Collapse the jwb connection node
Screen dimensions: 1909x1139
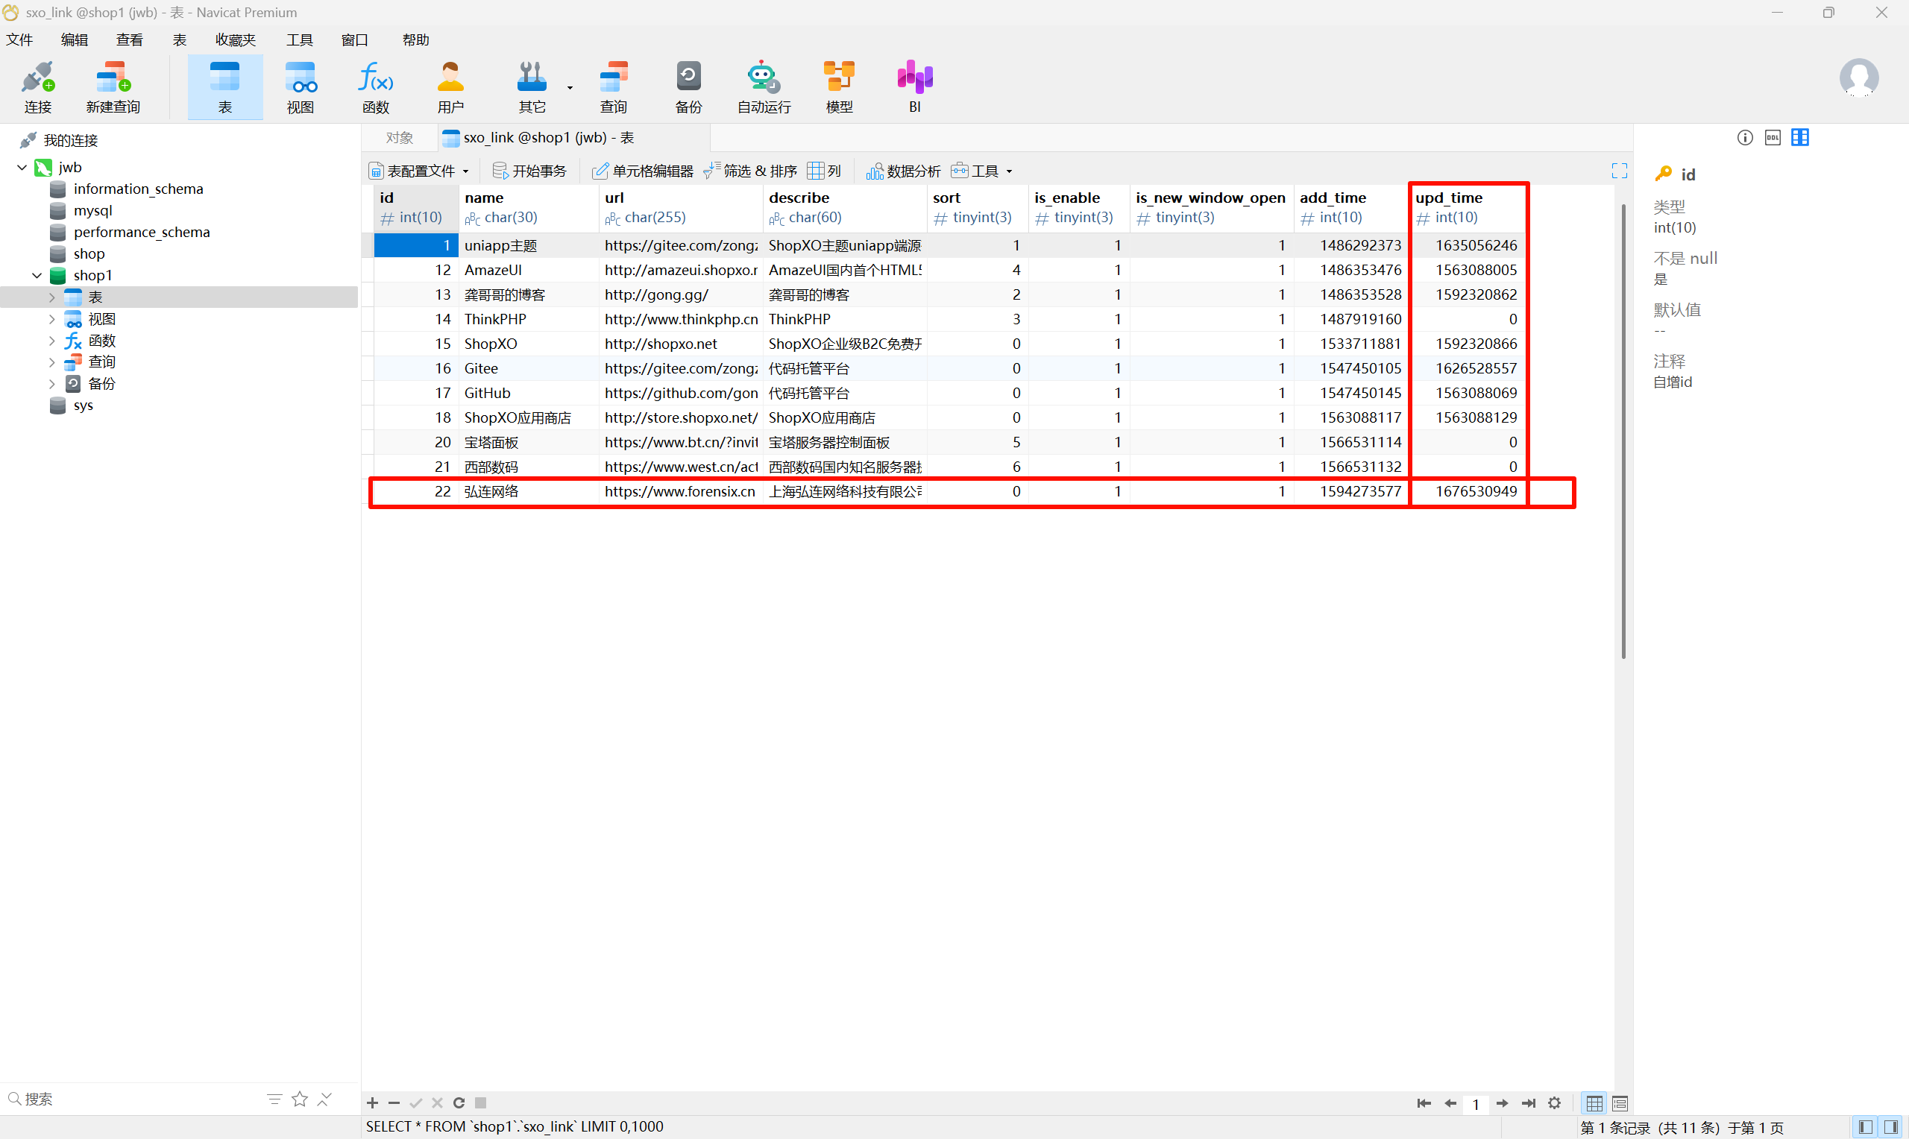[x=22, y=167]
